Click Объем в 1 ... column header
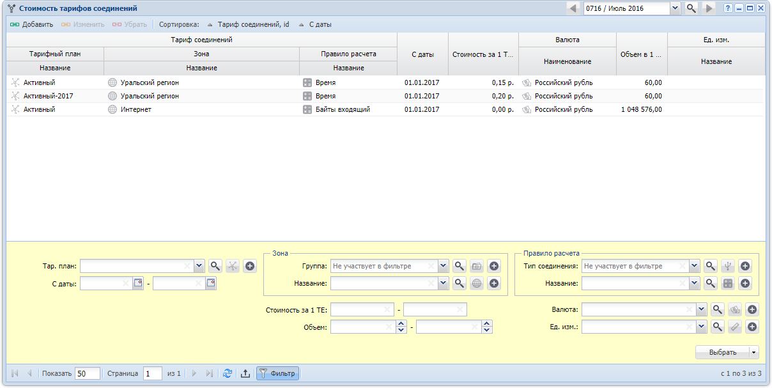772x388 pixels. [642, 54]
